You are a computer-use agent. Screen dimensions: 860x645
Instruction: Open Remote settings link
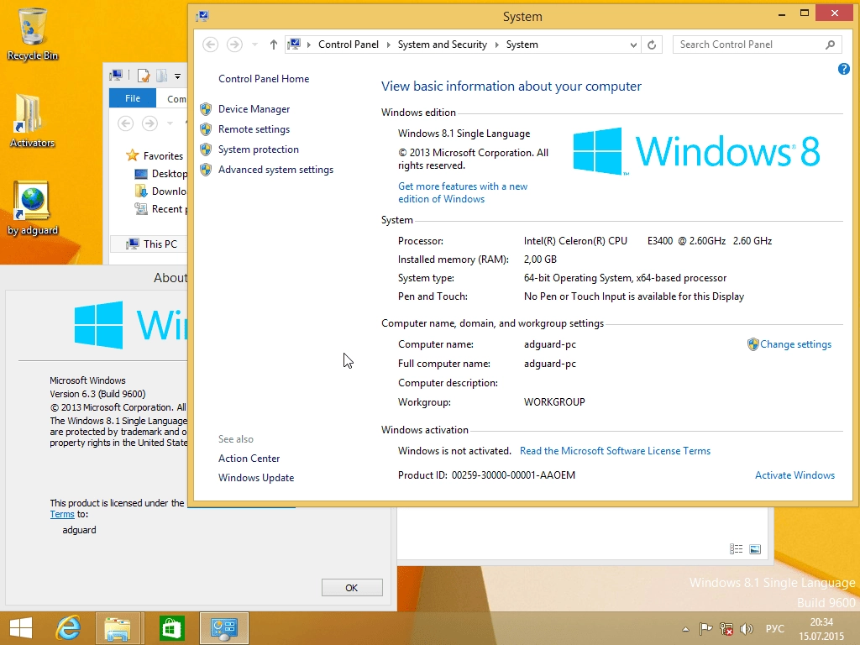click(x=254, y=129)
